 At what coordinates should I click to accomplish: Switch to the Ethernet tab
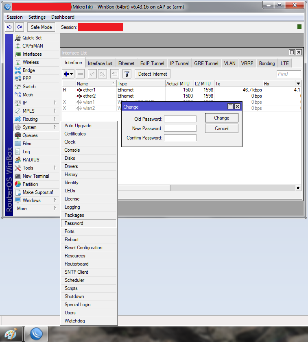[126, 63]
